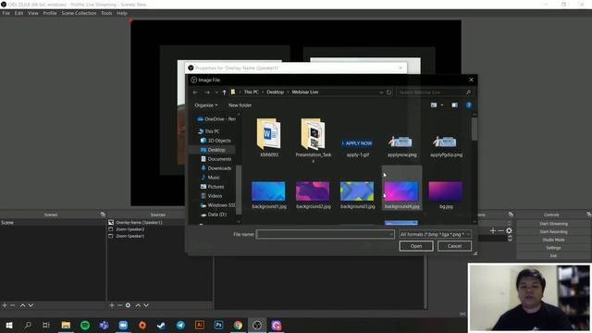Select Desktop in navigation tree
Screen dimensions: 592x333
(213, 150)
